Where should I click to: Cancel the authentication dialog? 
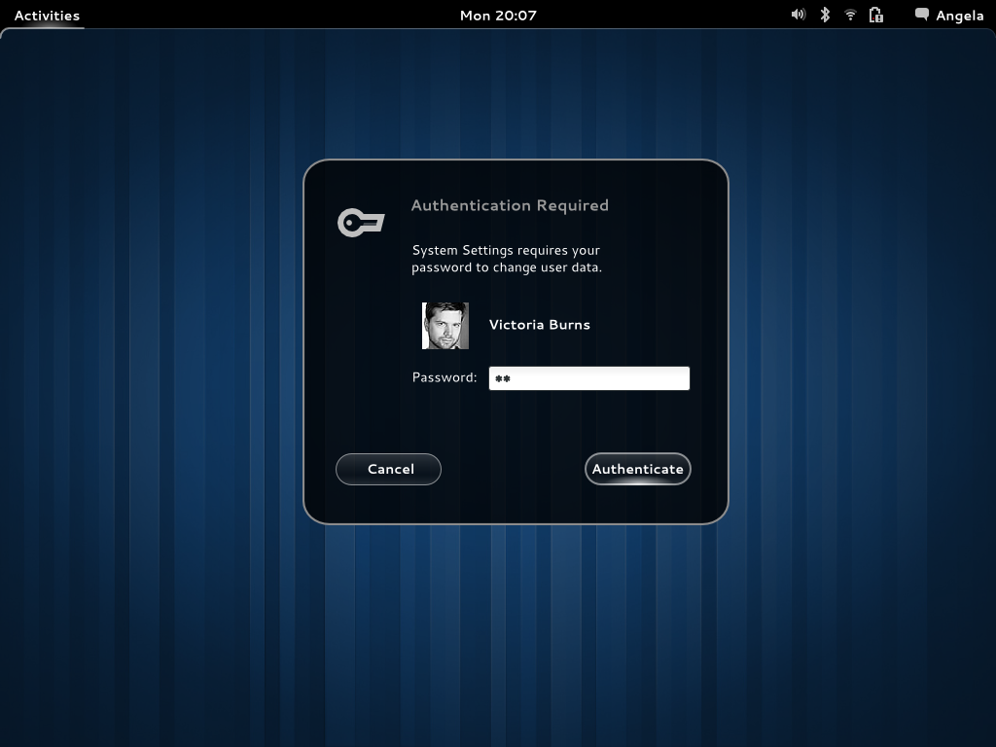[388, 469]
